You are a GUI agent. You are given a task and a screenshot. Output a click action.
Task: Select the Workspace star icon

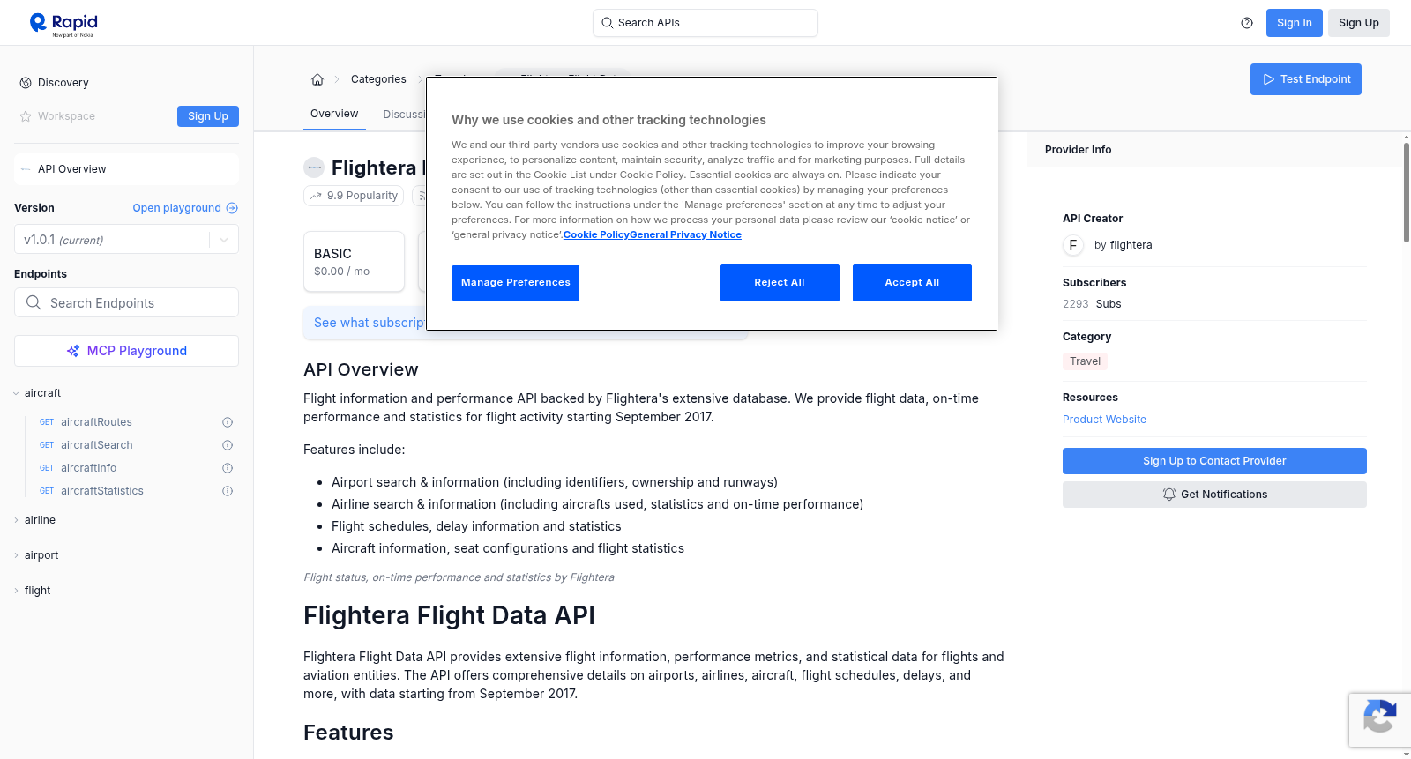[x=26, y=116]
